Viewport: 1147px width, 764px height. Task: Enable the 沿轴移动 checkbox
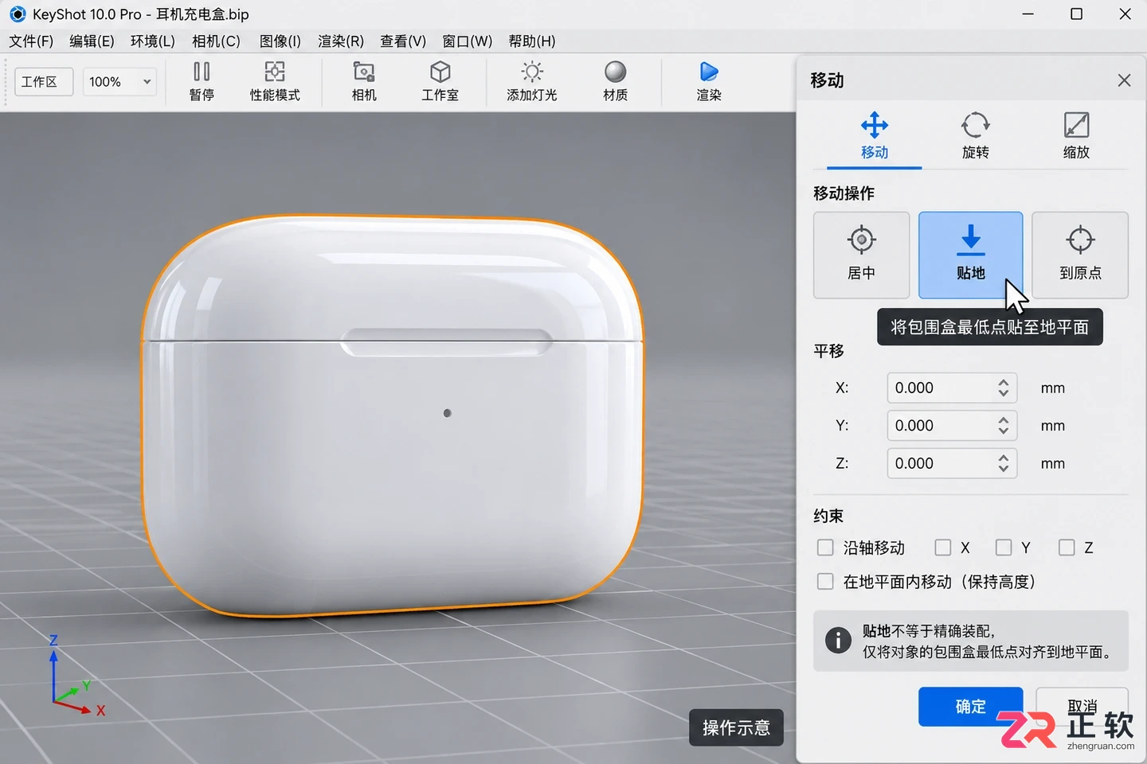825,548
